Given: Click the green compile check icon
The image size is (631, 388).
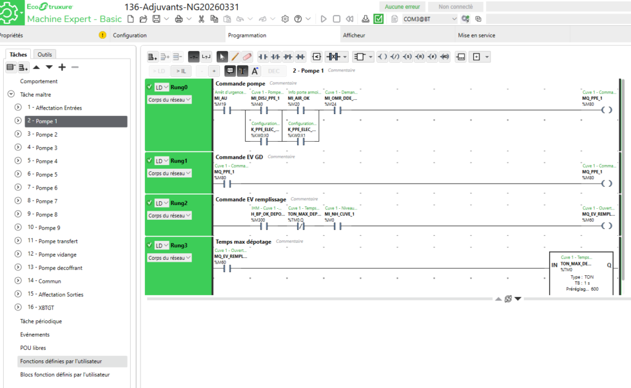Looking at the screenshot, I should tap(379, 19).
